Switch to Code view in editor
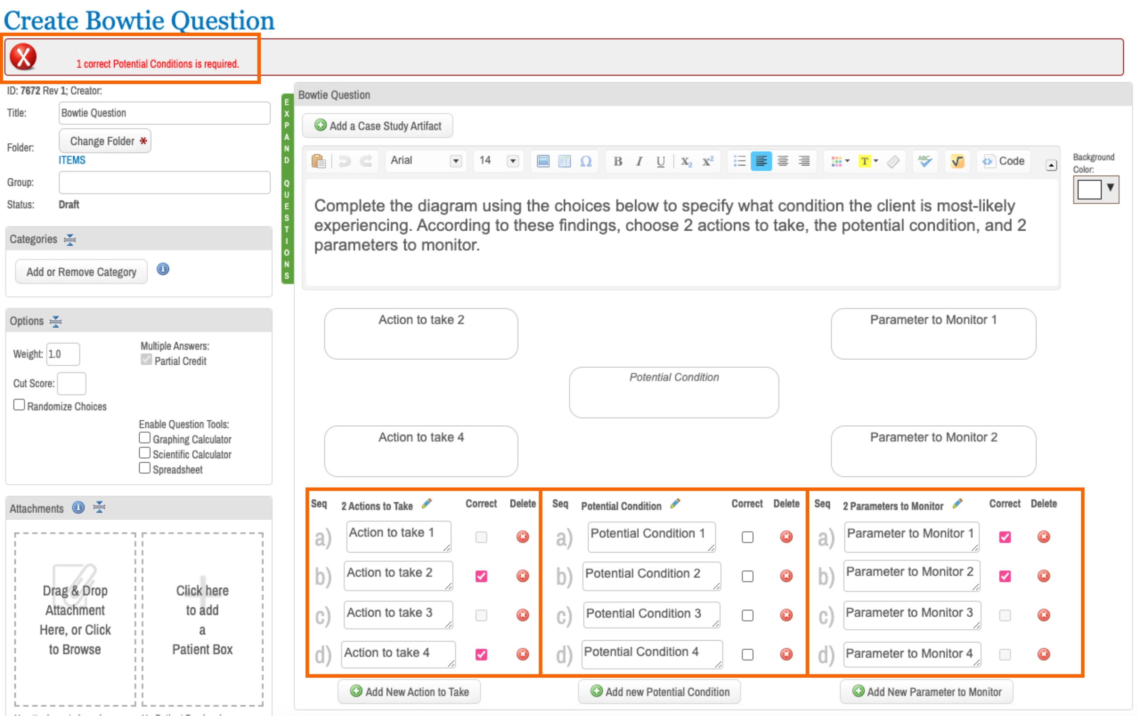Viewport: 1139px width, 716px height. [1004, 161]
